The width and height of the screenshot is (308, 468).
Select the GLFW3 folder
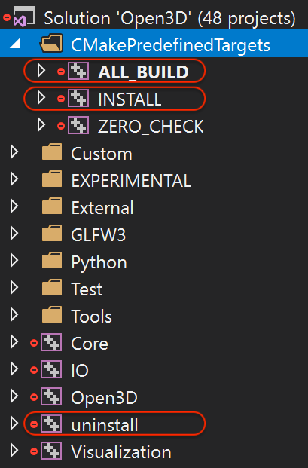pyautogui.click(x=99, y=235)
